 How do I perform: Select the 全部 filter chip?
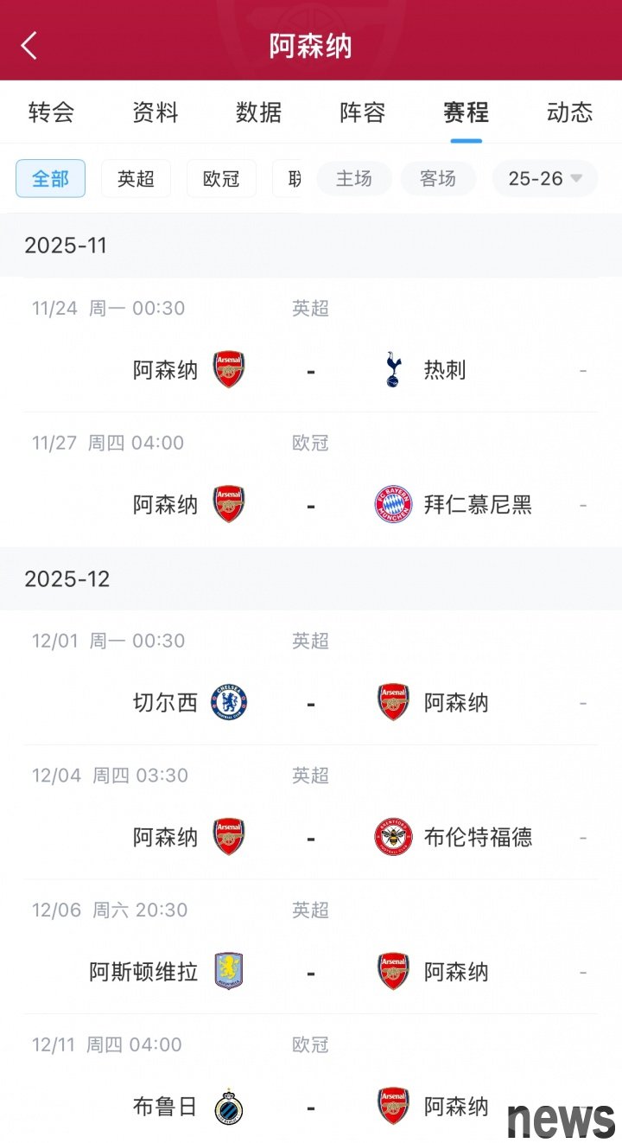coord(50,179)
